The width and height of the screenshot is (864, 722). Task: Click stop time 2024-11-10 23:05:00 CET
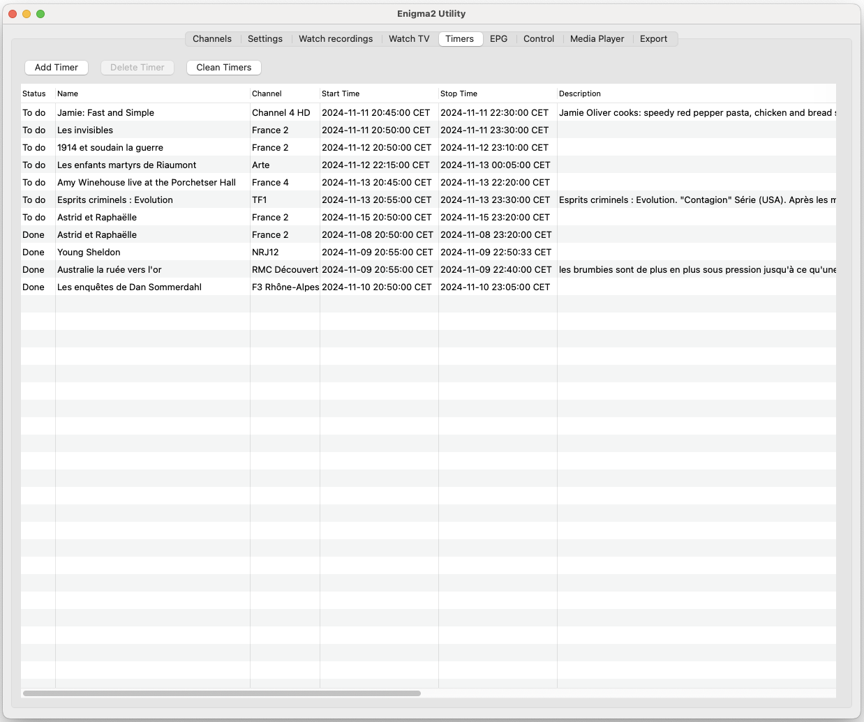[x=498, y=287]
